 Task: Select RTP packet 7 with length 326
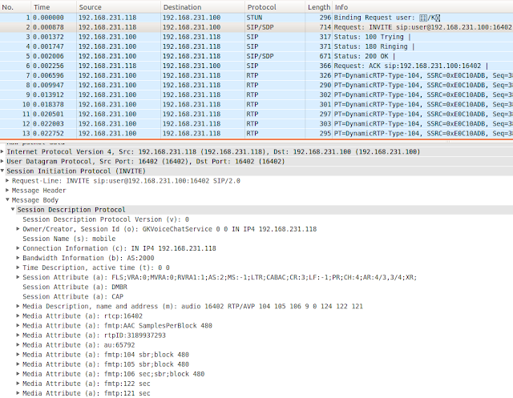[x=256, y=75]
